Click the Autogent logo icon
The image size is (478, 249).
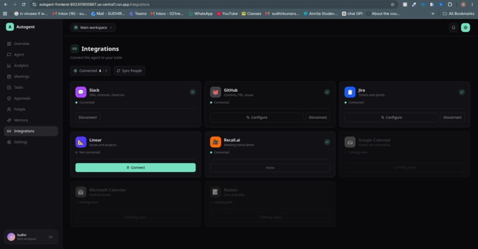[9, 27]
